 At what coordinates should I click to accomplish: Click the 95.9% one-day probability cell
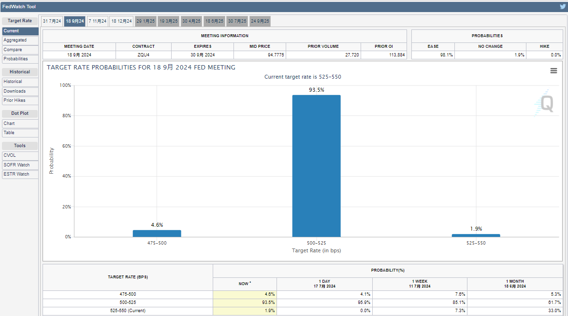click(324, 302)
